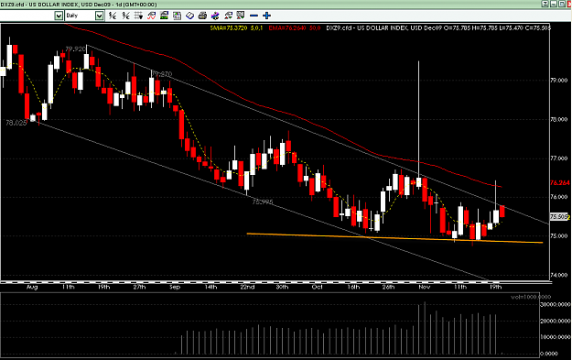Click the red line study indicator icon
Viewport: 572px width, 360px height.
tap(151, 16)
